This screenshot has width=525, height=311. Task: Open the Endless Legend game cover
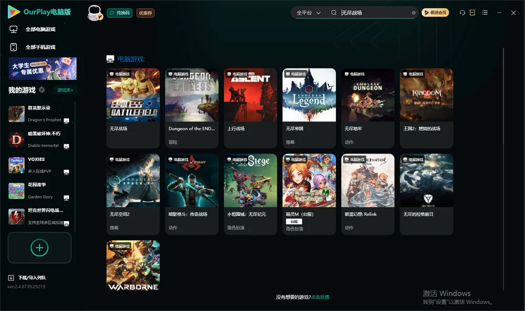click(x=309, y=95)
